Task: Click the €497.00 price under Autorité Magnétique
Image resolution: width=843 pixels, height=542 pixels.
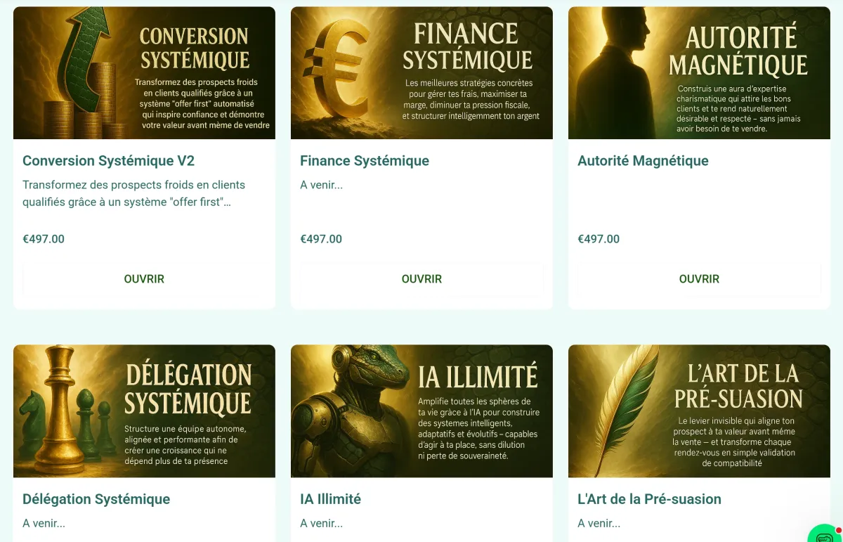Action: pyautogui.click(x=599, y=239)
